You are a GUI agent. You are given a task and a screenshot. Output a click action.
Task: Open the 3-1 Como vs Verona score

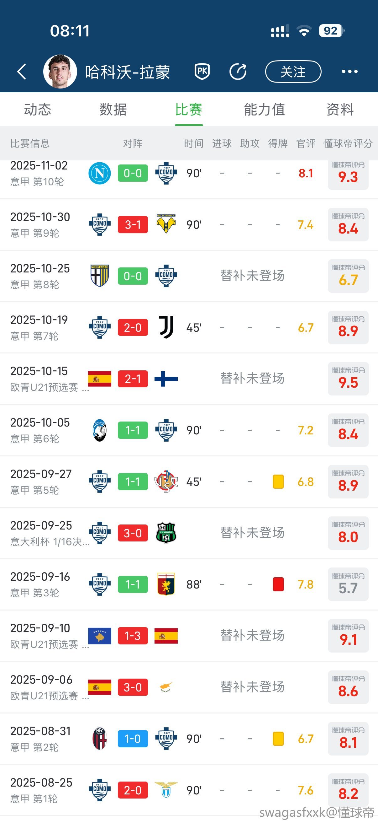pos(133,225)
